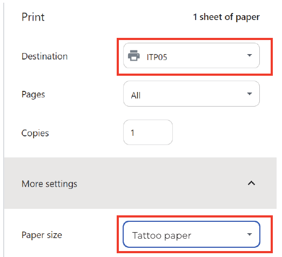Click the 1 sheet of paper summary
282x257 pixels.
pyautogui.click(x=226, y=17)
